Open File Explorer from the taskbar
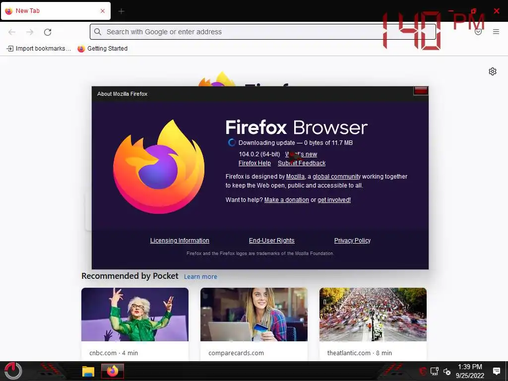508x381 pixels. click(88, 371)
